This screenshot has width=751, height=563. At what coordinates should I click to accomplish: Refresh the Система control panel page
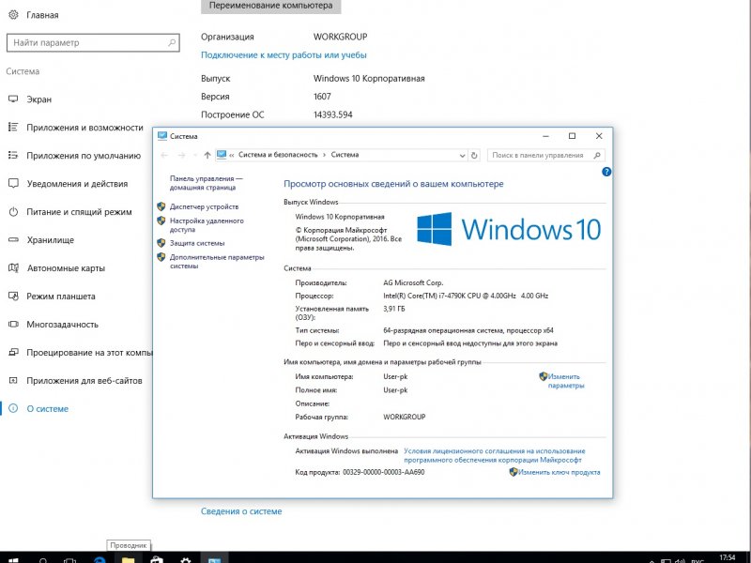pyautogui.click(x=474, y=155)
